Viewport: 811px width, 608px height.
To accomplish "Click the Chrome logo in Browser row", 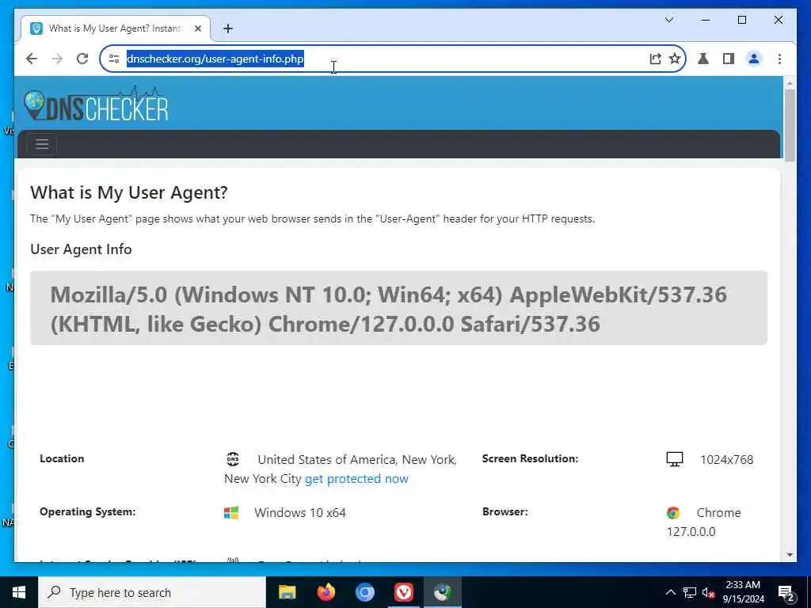I will [673, 513].
